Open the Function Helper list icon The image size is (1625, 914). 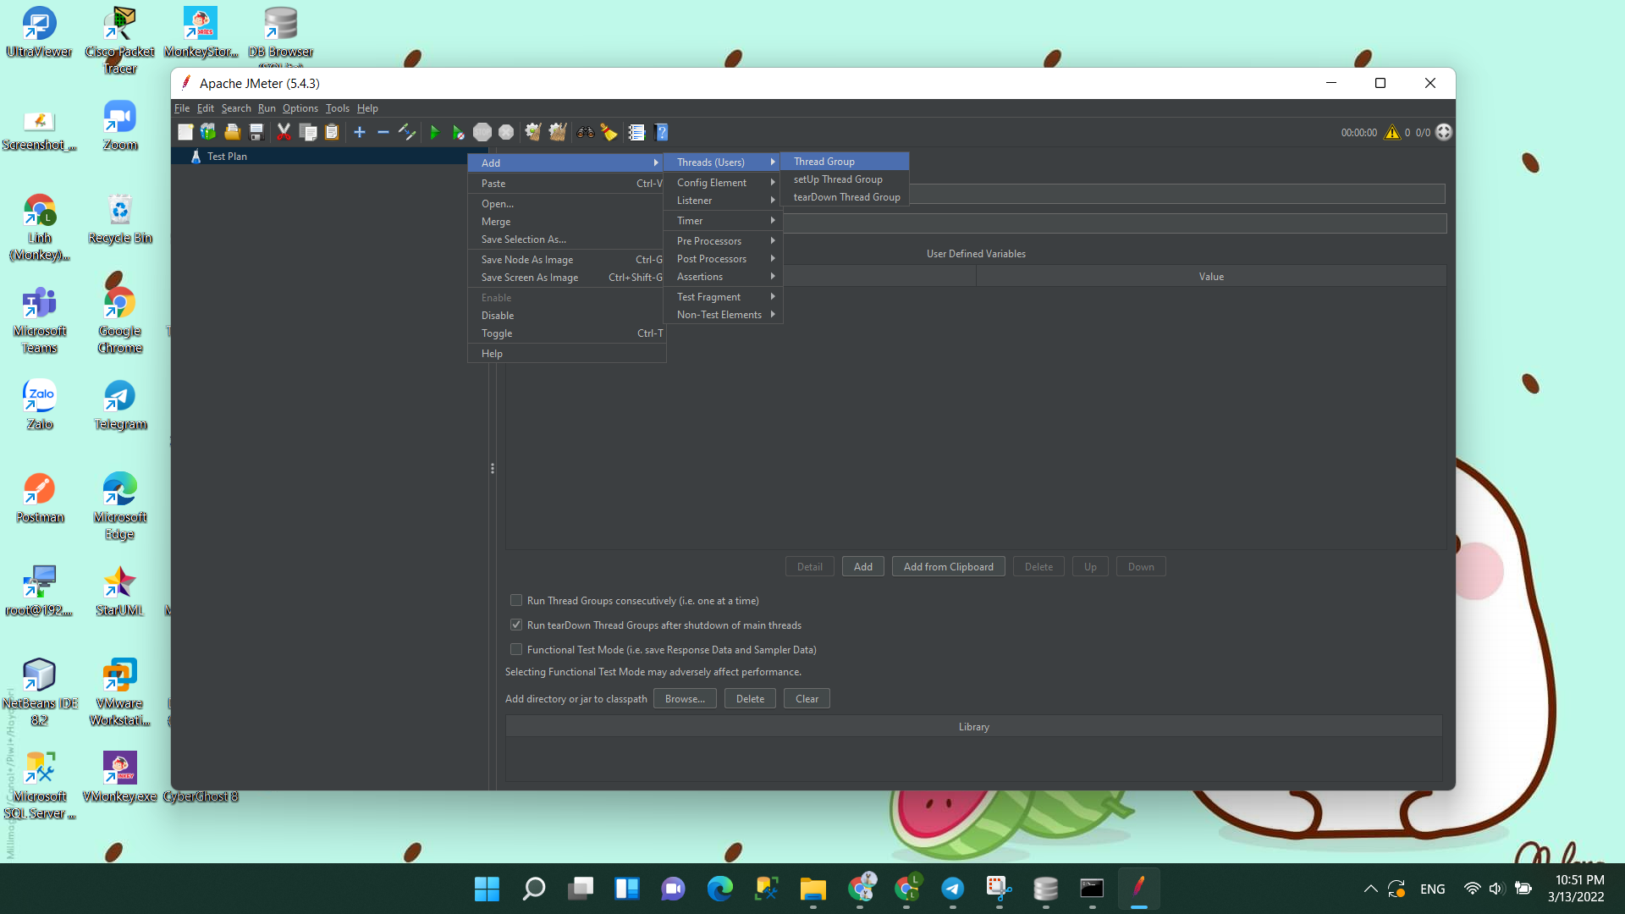pos(636,132)
